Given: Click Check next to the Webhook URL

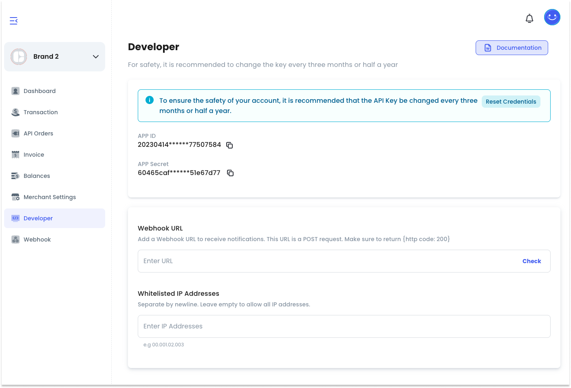Looking at the screenshot, I should point(531,261).
